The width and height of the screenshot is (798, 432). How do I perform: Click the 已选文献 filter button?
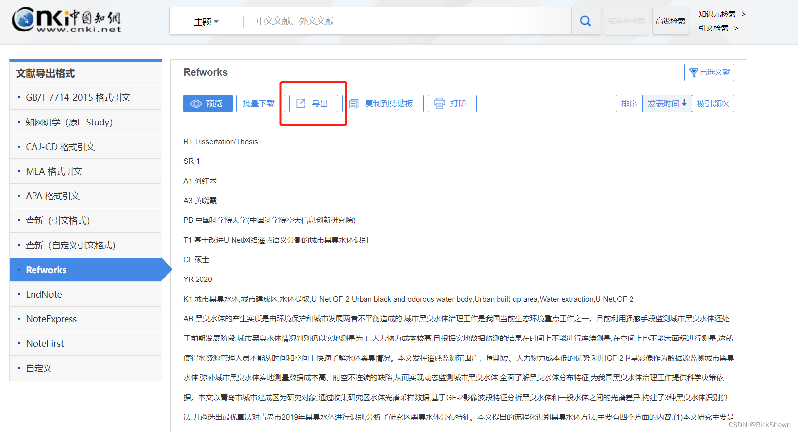point(709,72)
